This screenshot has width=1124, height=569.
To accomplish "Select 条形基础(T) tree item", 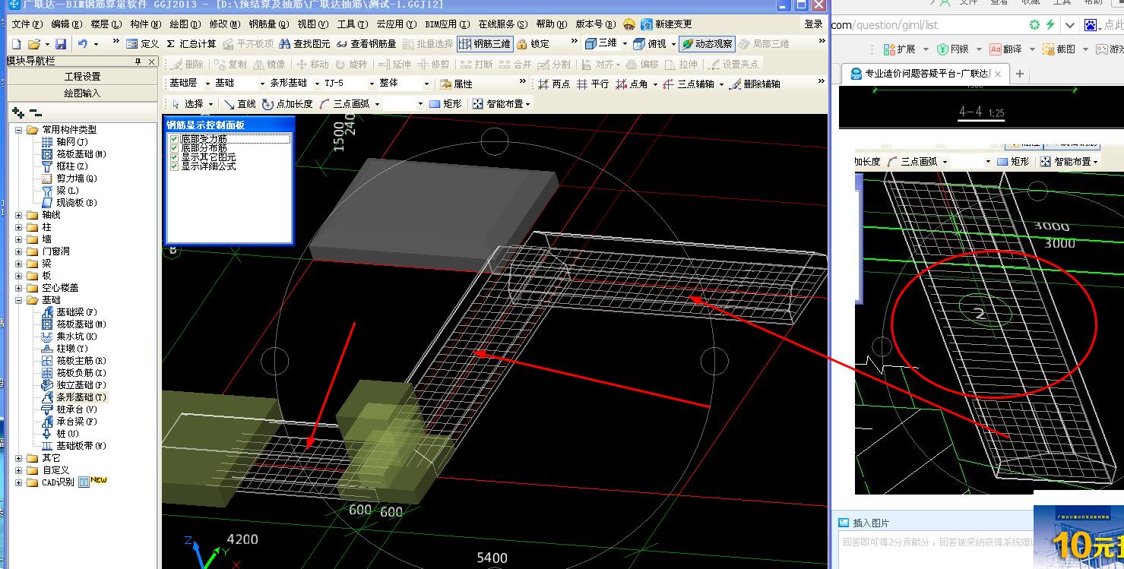I will (x=74, y=397).
